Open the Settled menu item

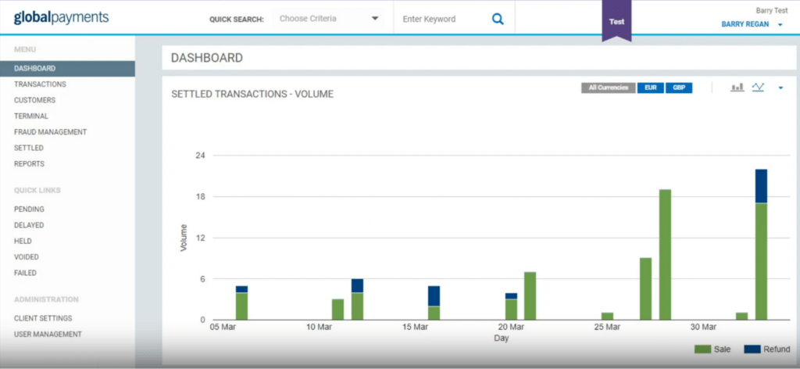pos(29,148)
